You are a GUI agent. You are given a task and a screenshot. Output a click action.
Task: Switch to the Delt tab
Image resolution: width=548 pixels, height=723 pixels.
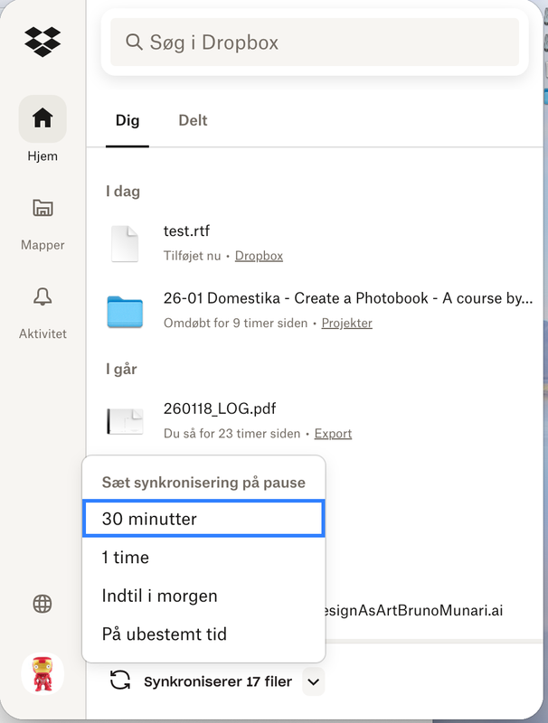[x=193, y=120]
